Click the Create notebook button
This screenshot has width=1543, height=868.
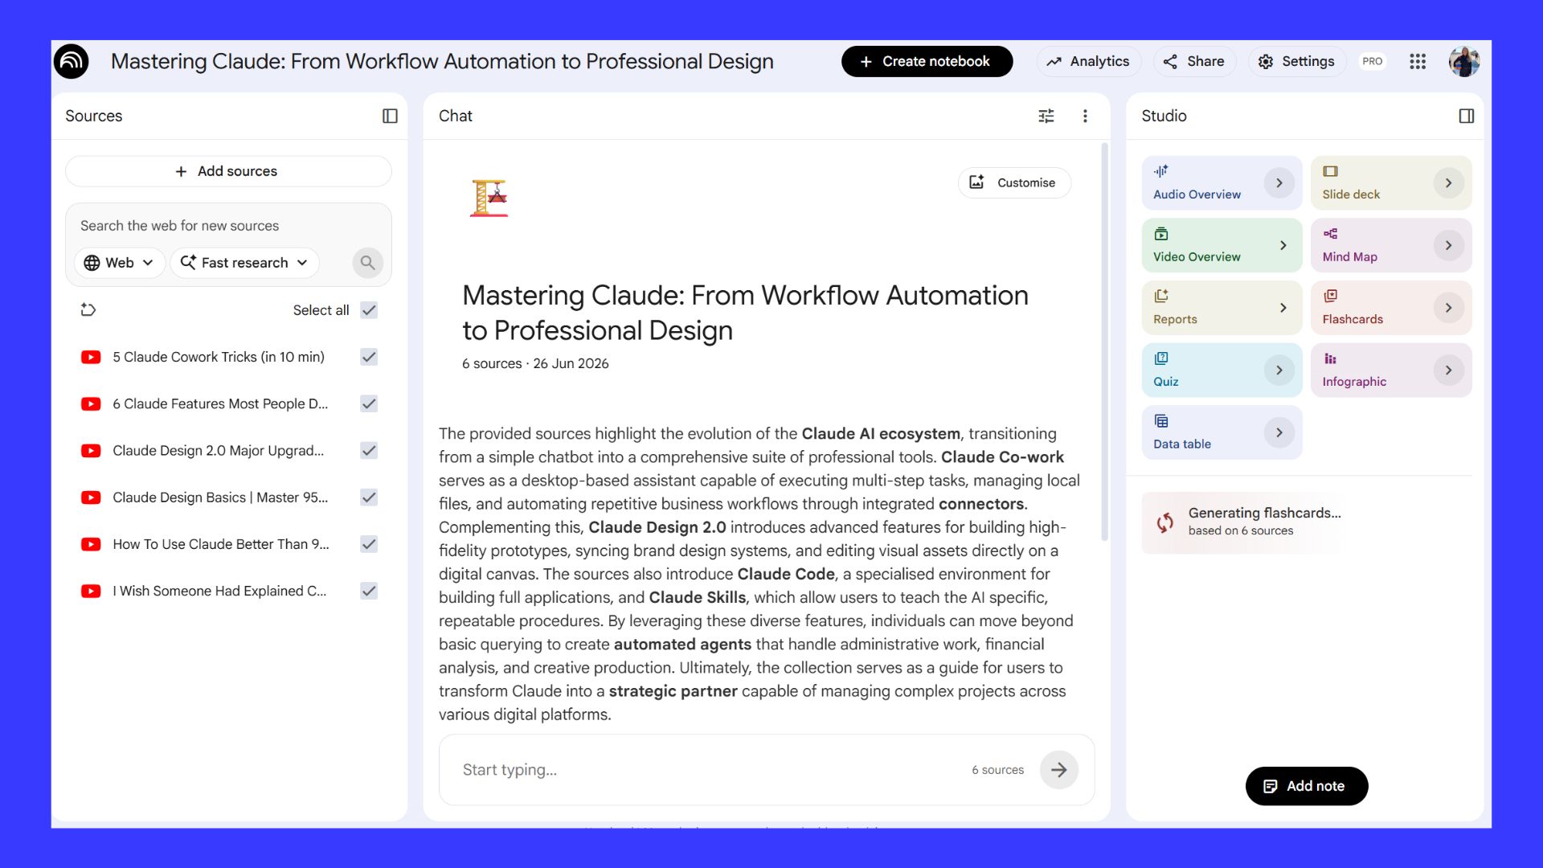[927, 61]
